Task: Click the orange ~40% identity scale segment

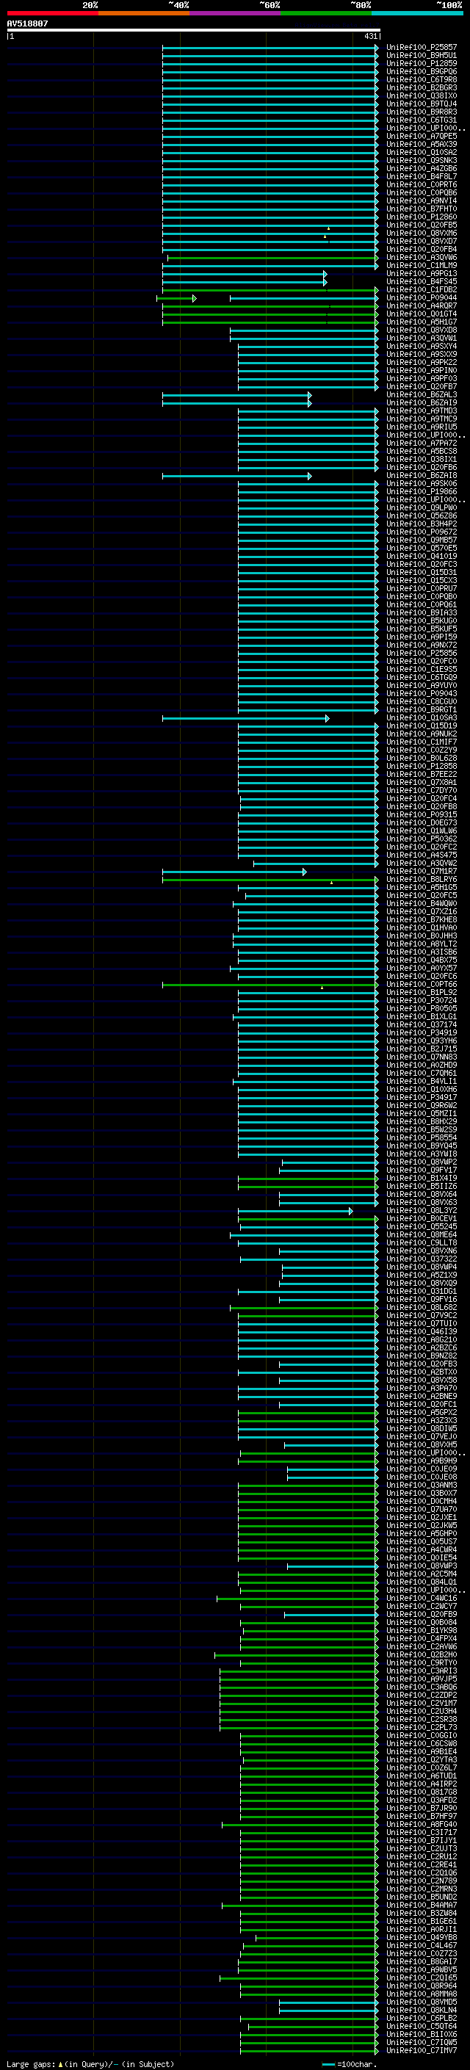Action: pos(144,13)
